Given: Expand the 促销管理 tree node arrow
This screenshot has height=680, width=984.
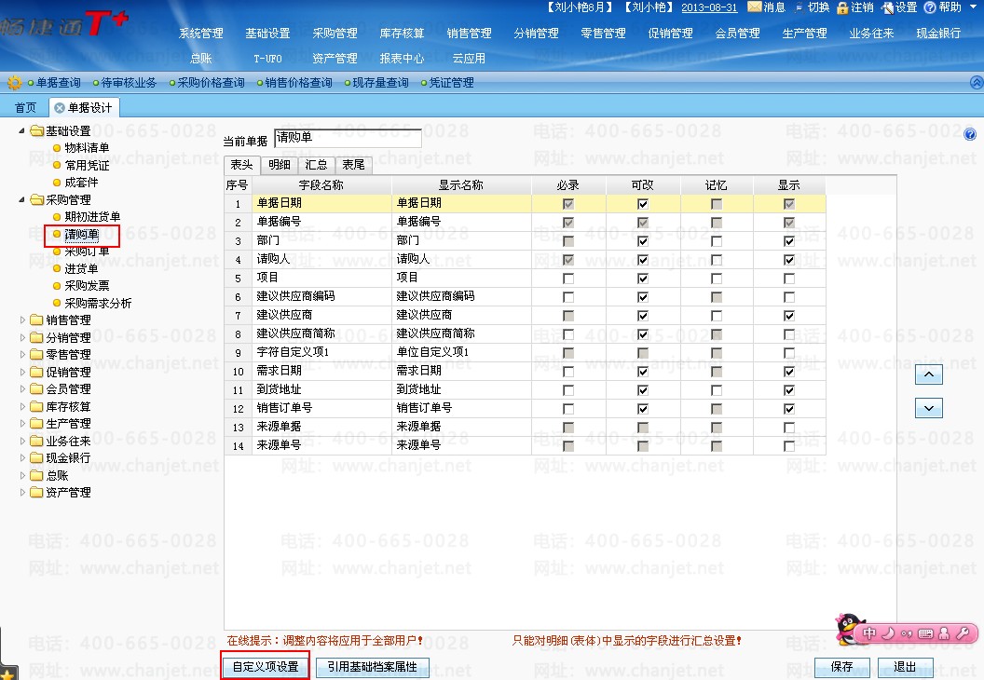Looking at the screenshot, I should (x=22, y=372).
